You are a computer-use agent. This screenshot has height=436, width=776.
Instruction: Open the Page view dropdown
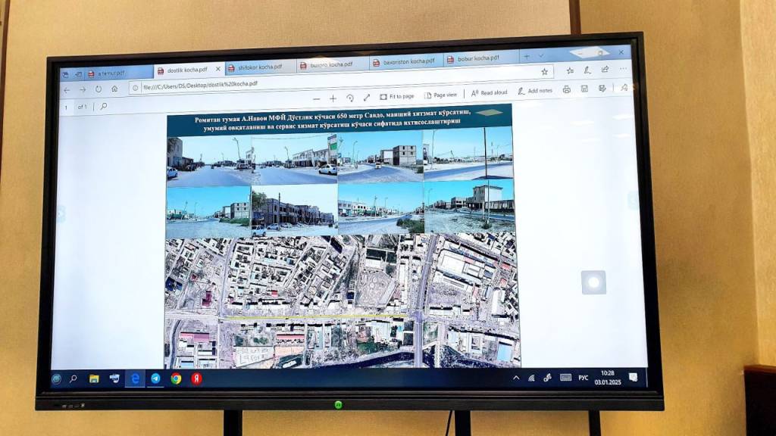tap(440, 95)
